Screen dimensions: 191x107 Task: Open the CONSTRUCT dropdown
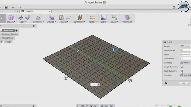click(x=79, y=22)
